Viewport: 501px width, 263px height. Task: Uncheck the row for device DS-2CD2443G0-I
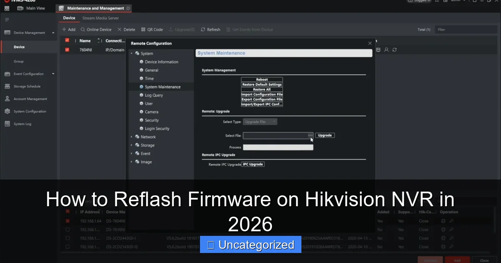67,238
